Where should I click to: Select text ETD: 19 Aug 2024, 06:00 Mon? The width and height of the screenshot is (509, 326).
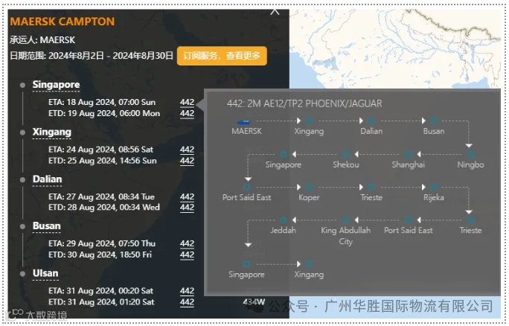coord(104,113)
